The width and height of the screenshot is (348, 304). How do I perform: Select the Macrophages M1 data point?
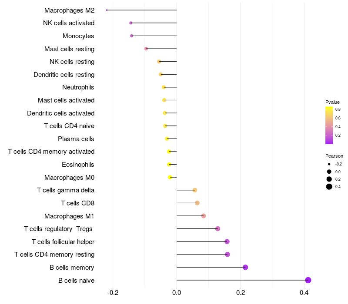[204, 216]
